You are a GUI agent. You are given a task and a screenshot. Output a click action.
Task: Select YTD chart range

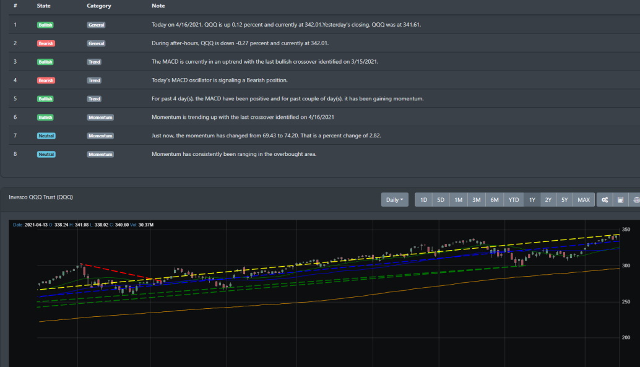pyautogui.click(x=514, y=200)
